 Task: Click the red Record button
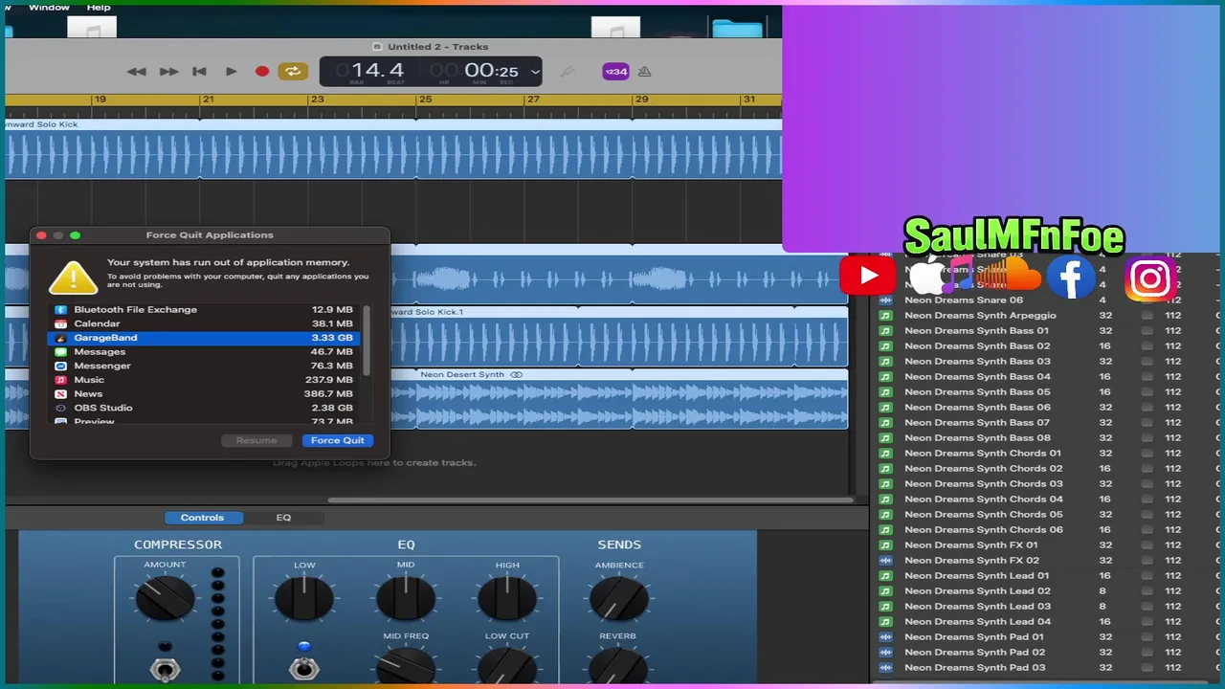262,72
